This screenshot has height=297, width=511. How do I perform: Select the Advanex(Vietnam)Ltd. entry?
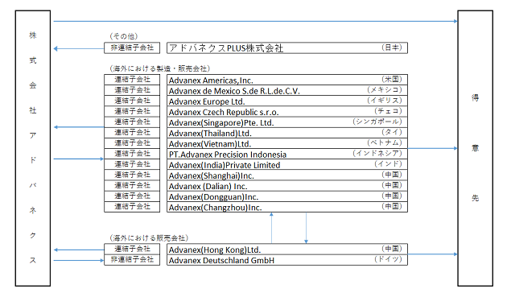coord(287,143)
